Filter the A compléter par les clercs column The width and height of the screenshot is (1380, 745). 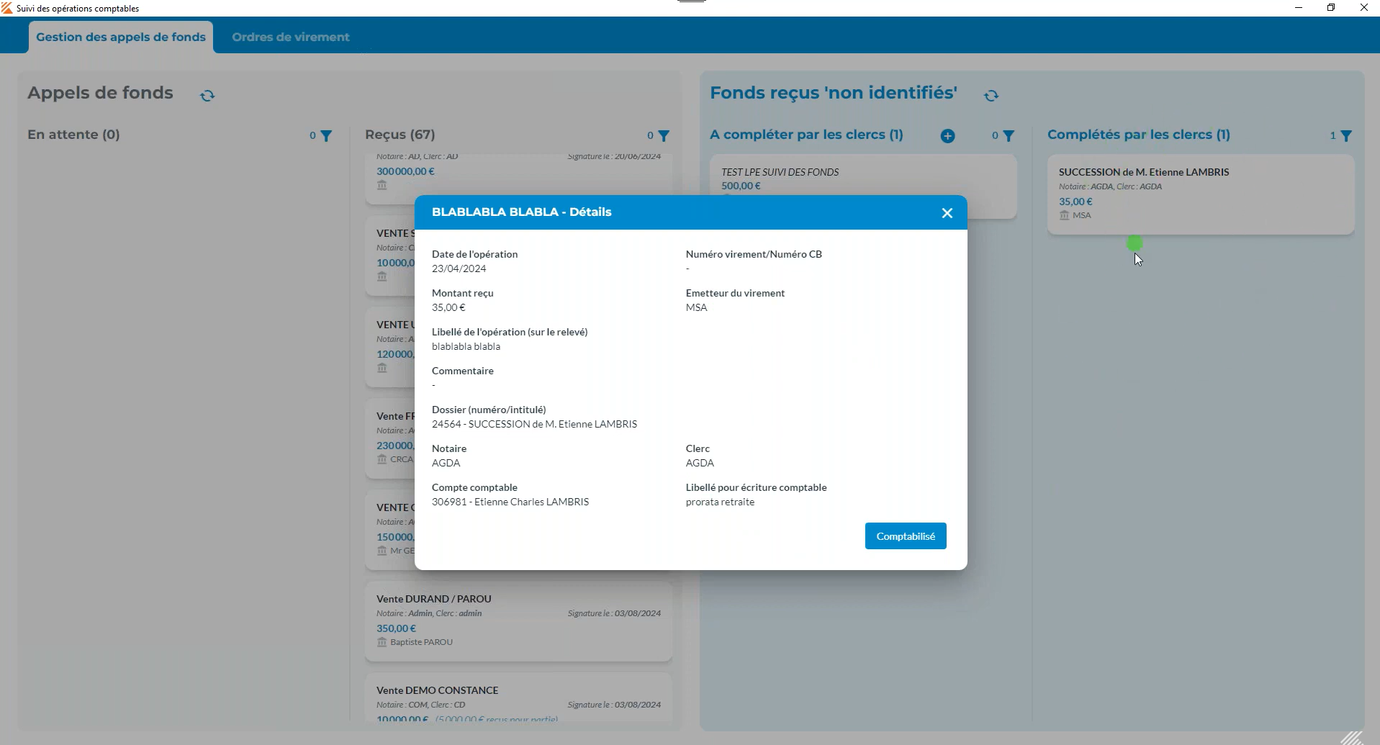1009,135
